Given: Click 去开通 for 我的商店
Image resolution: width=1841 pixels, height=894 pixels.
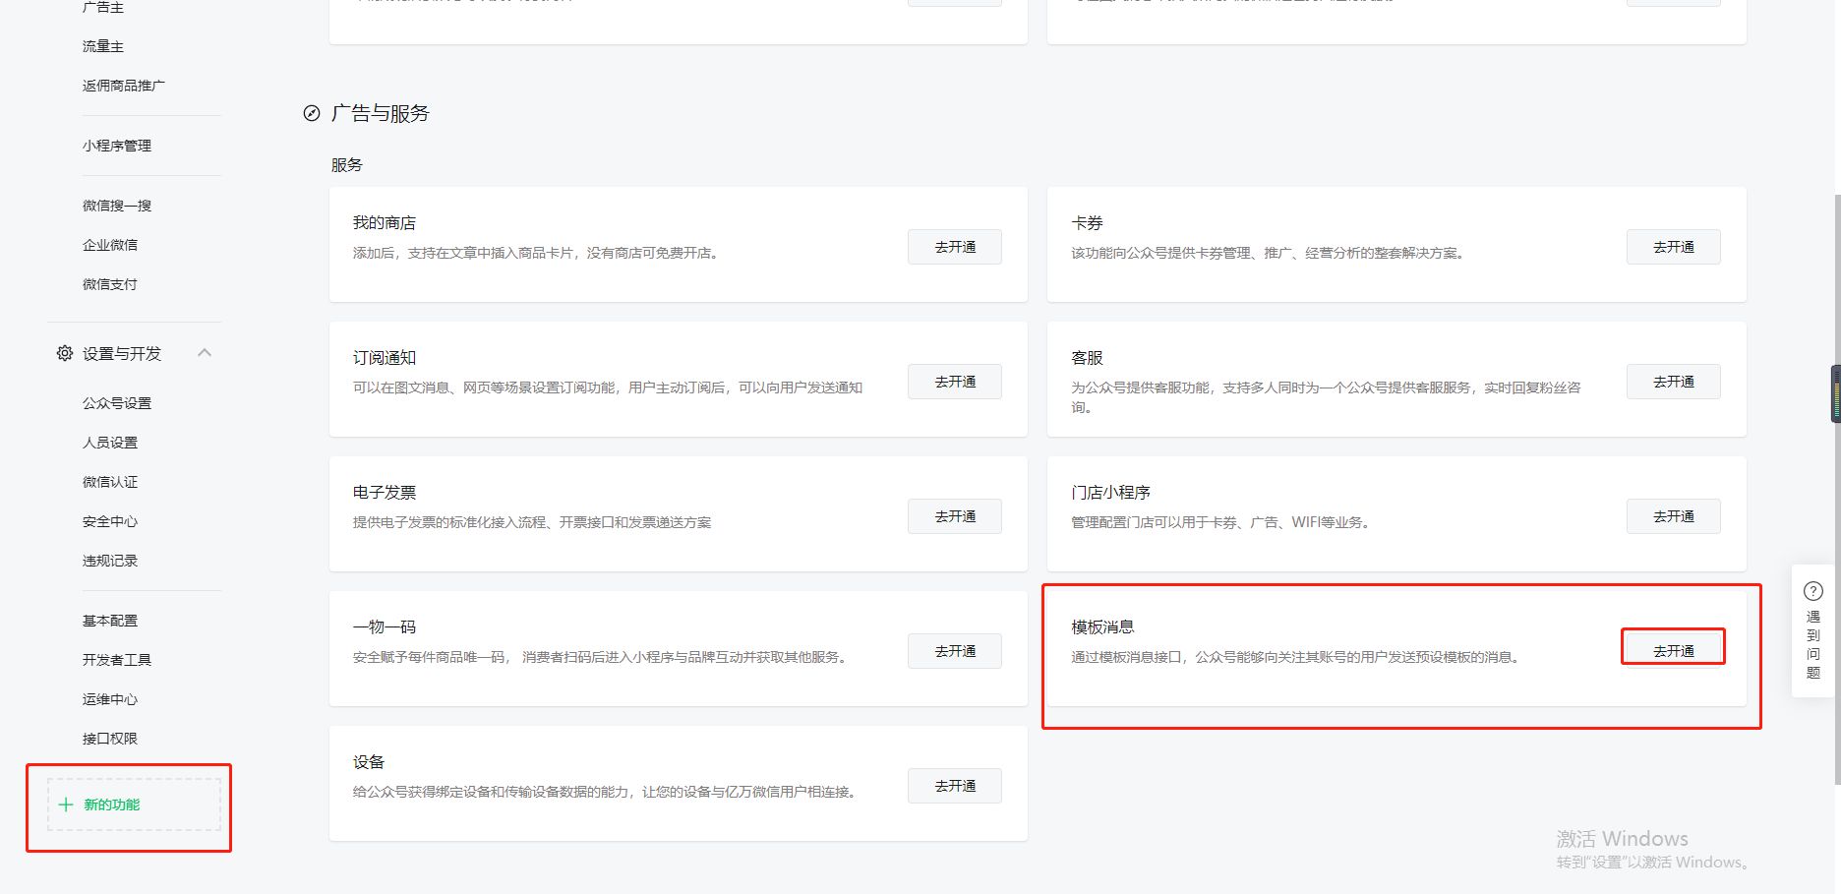Looking at the screenshot, I should (953, 247).
